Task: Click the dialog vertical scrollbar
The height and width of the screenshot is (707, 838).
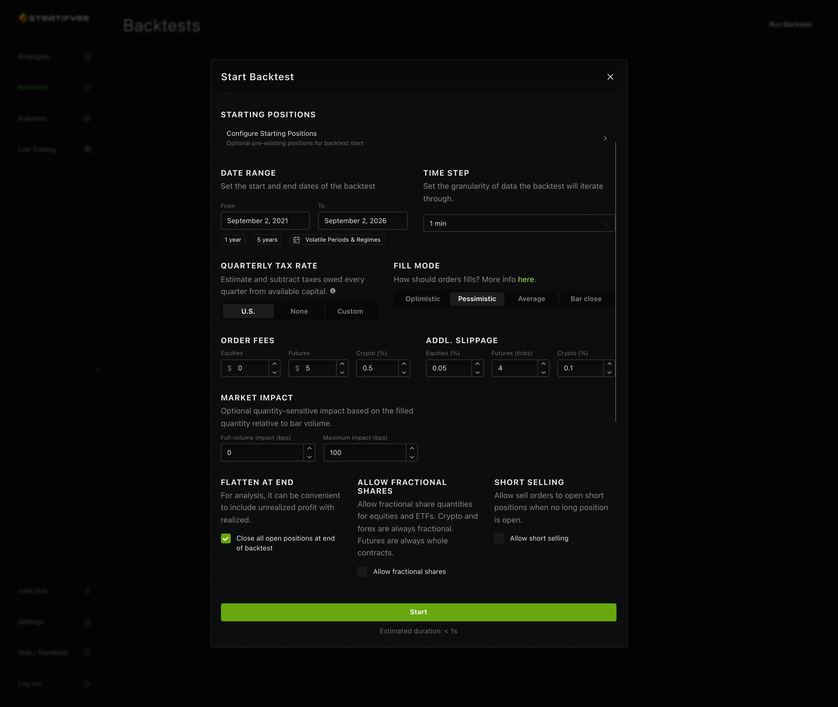Action: tap(616, 281)
